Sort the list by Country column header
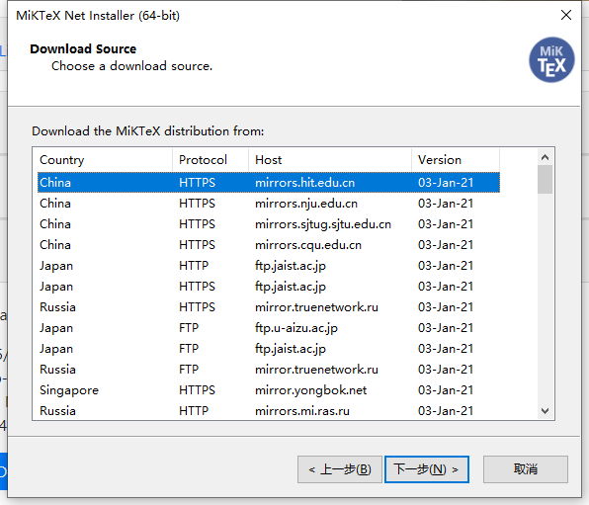This screenshot has width=589, height=505. coord(105,160)
